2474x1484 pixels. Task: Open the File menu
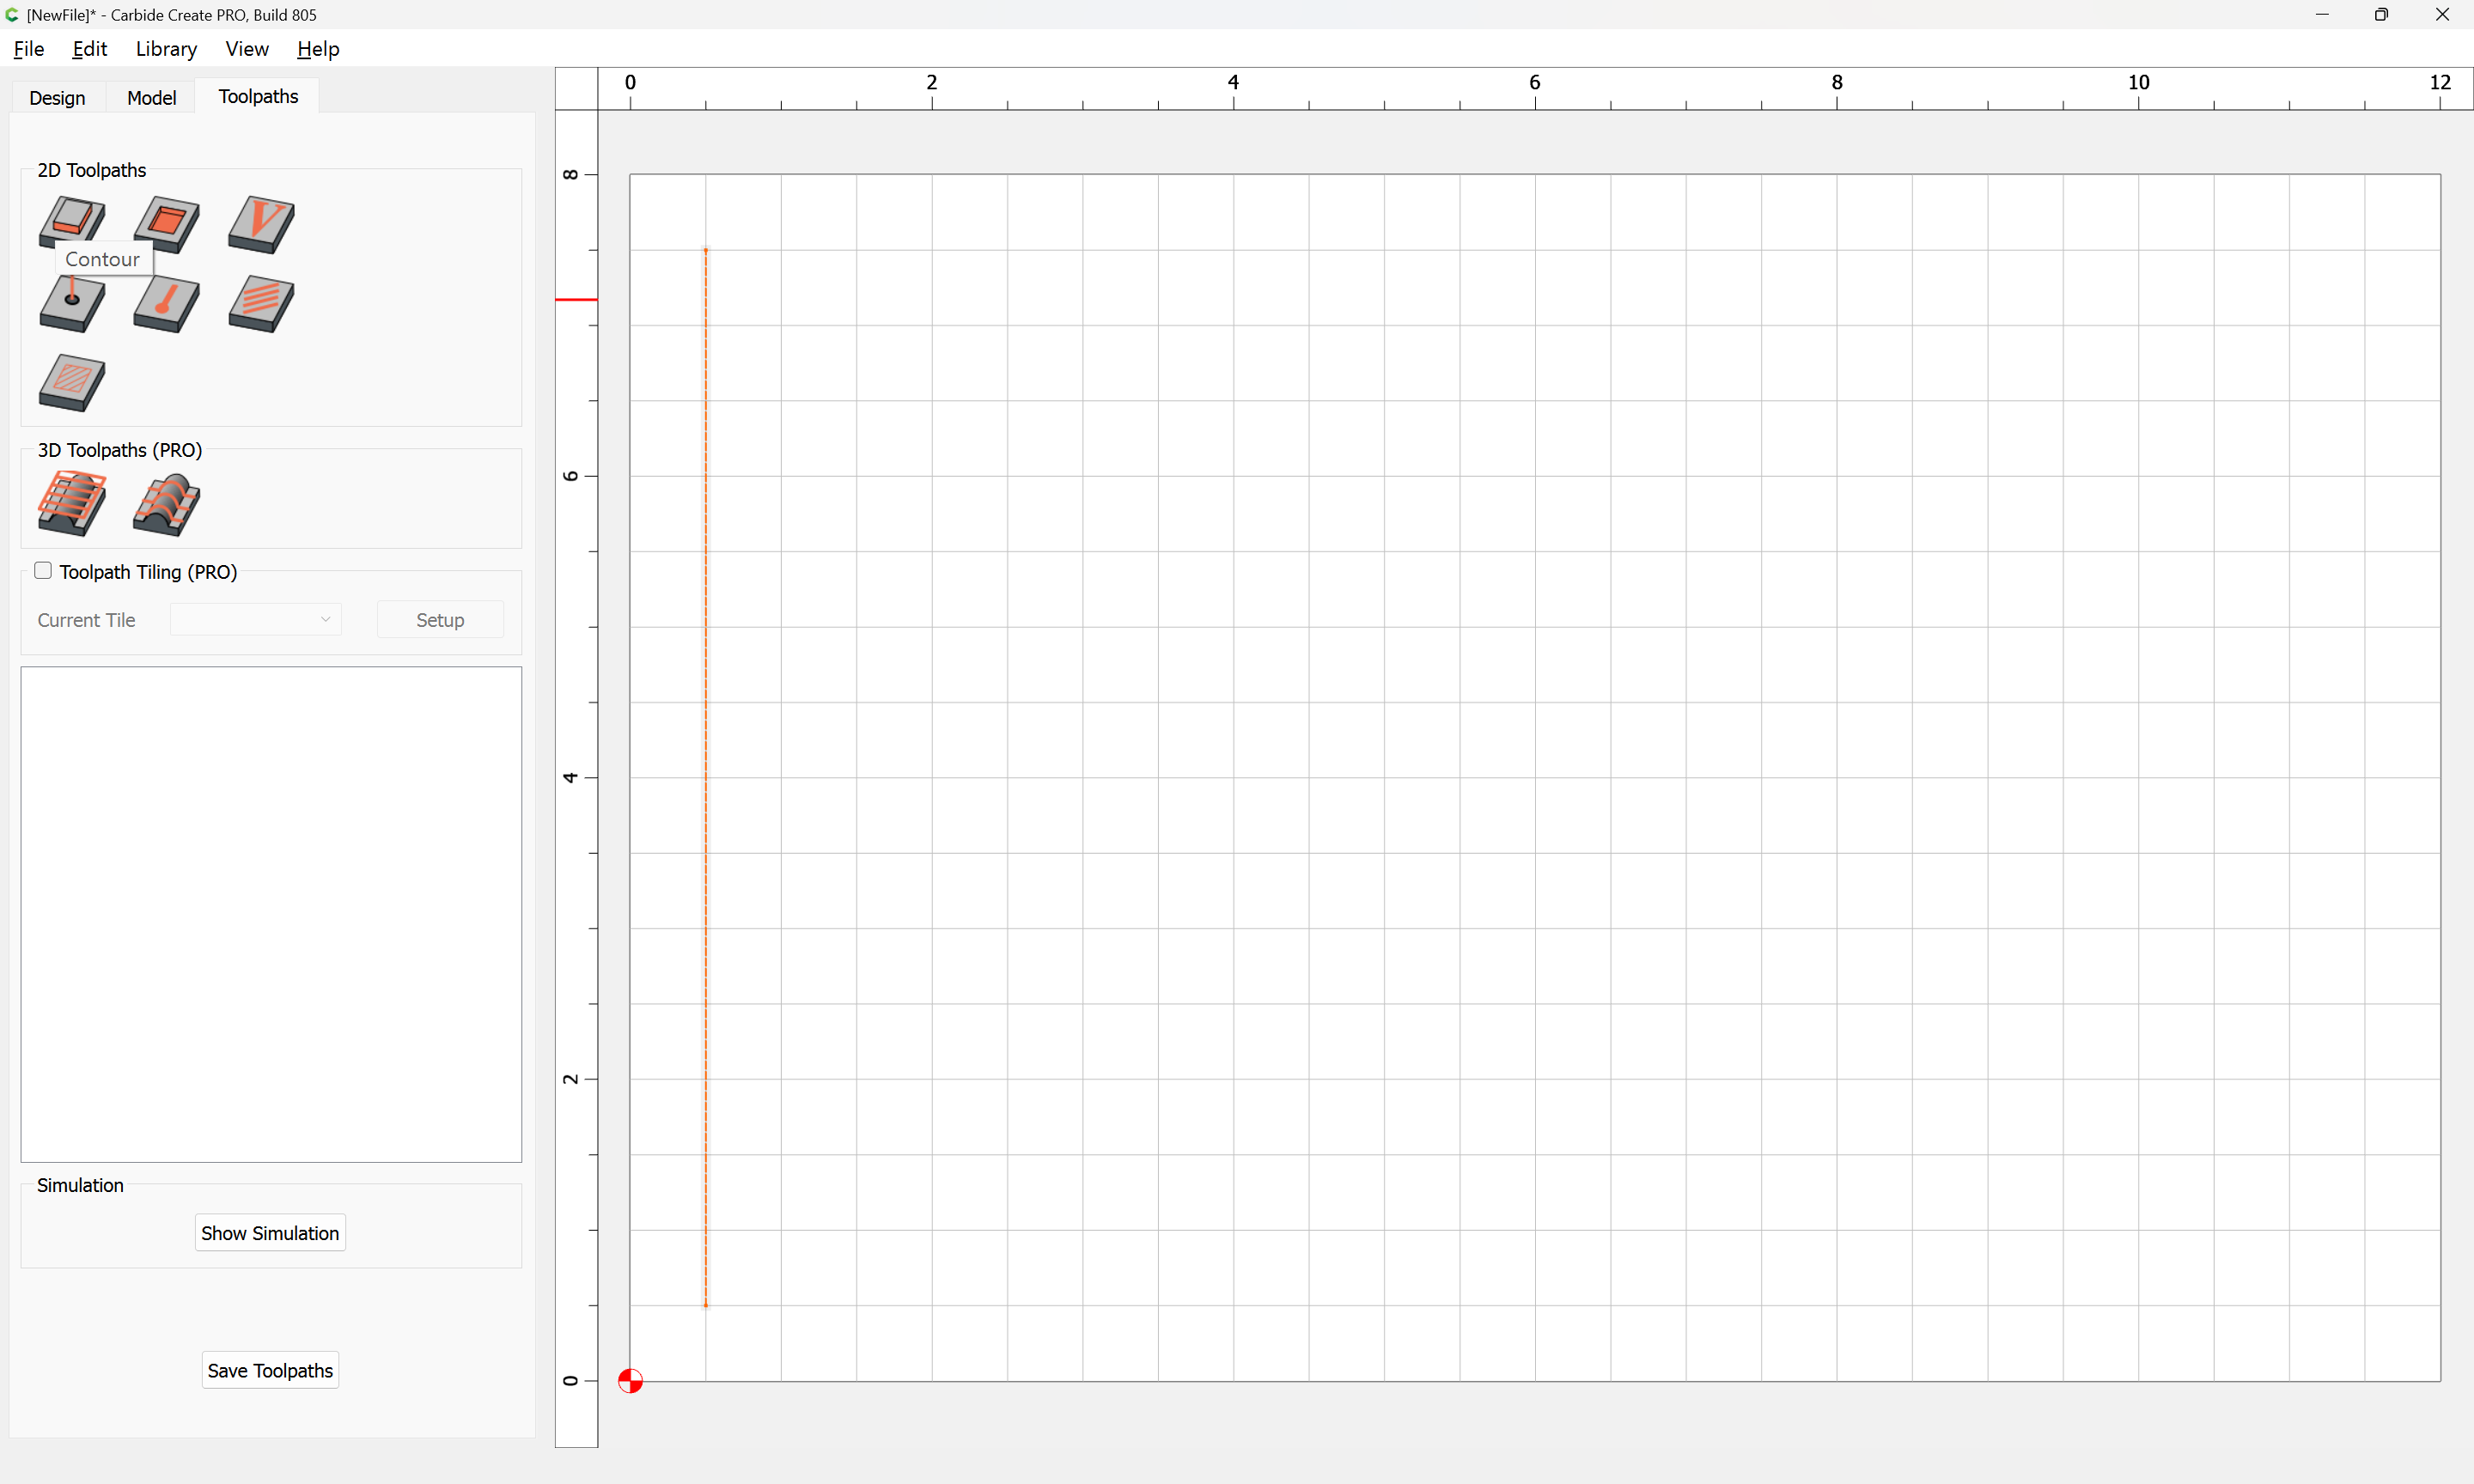pos(28,49)
